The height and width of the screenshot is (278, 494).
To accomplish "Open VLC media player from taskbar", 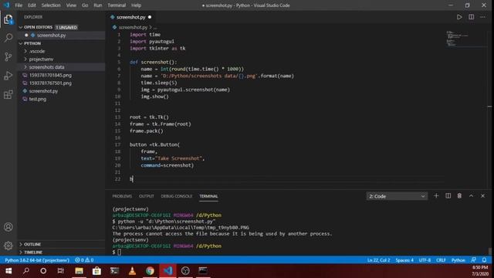I will (132, 271).
